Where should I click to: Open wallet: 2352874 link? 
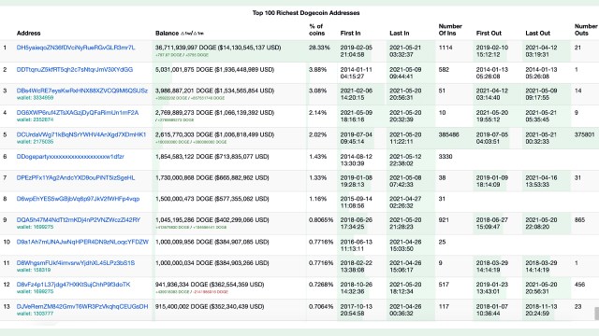[x=35, y=119]
